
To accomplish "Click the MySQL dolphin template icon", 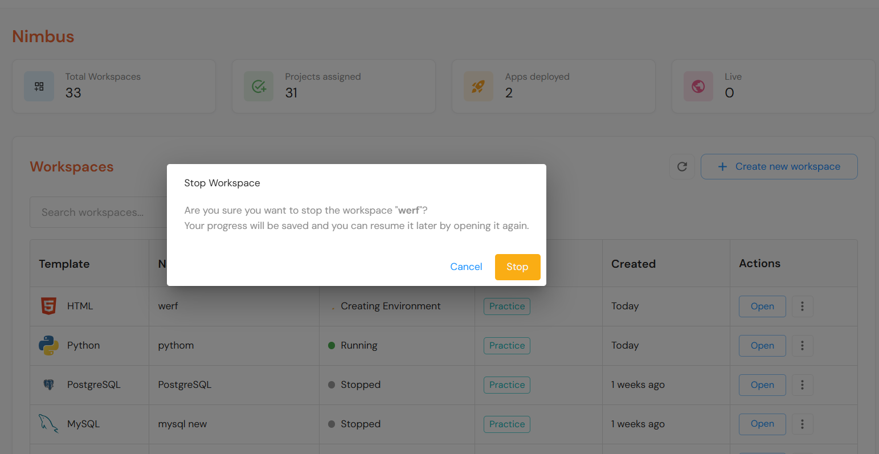I will (x=49, y=424).
